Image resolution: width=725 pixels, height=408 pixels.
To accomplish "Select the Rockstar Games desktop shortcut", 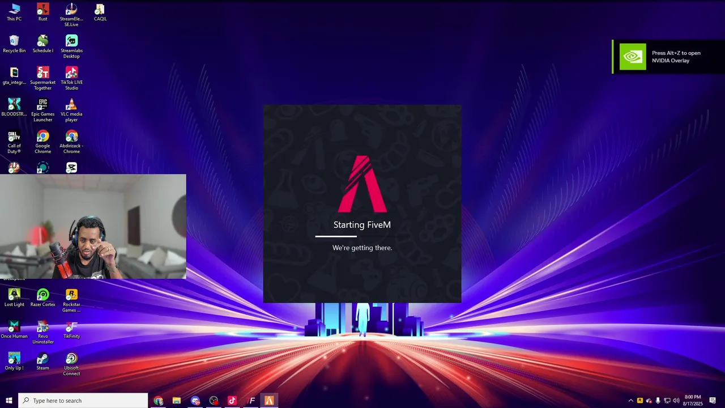I will 71,301.
